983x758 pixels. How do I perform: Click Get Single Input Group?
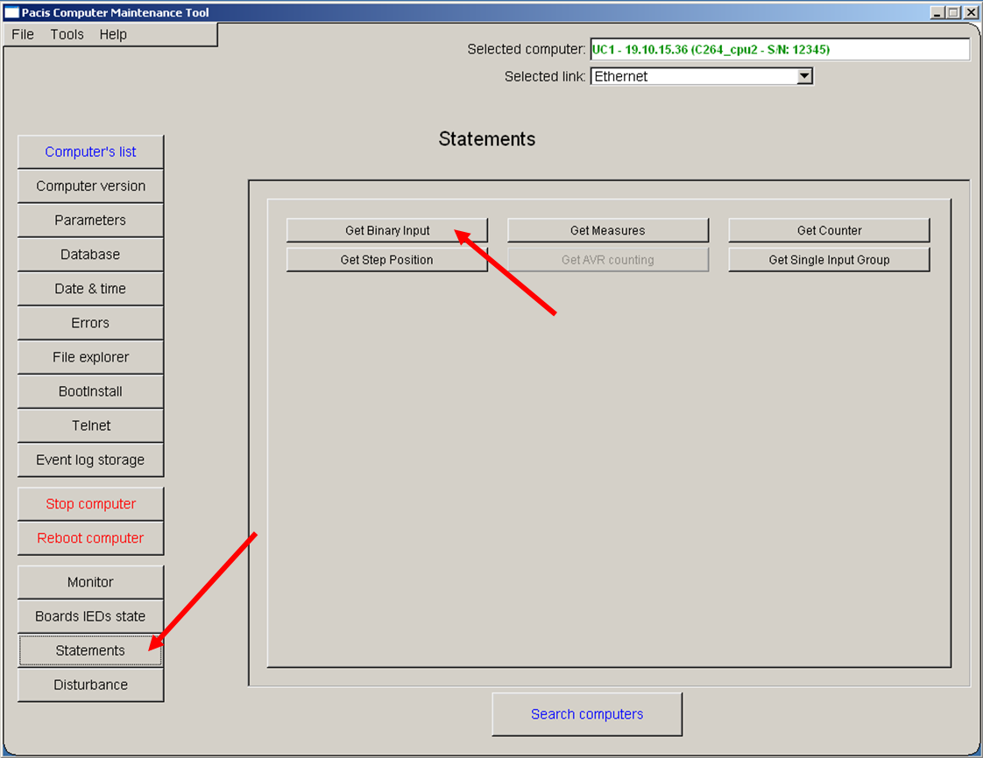coord(829,260)
